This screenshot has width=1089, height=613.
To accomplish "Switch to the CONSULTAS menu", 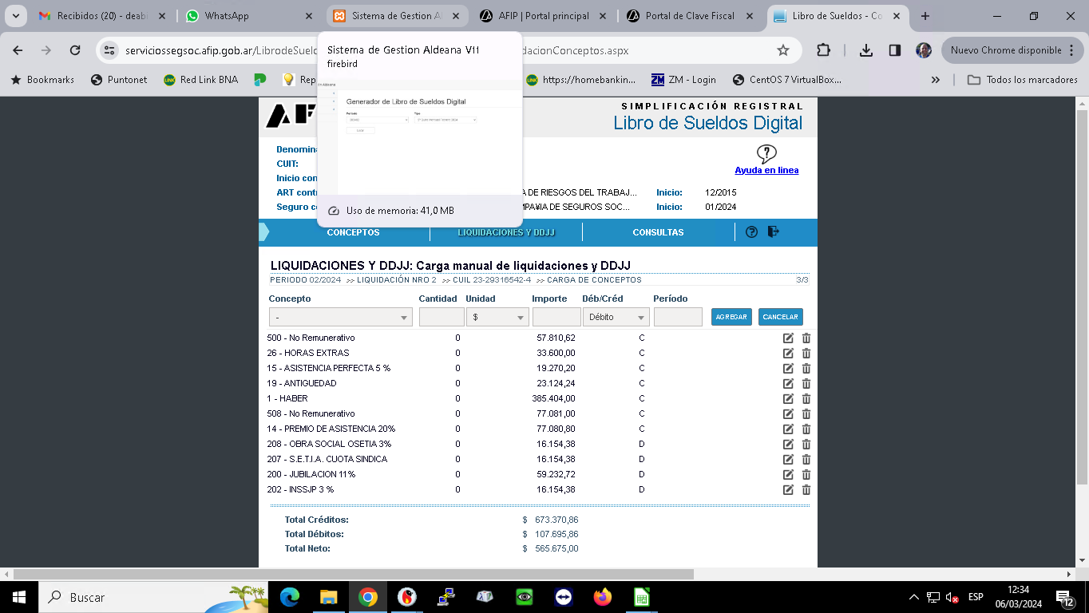I will 658,232.
